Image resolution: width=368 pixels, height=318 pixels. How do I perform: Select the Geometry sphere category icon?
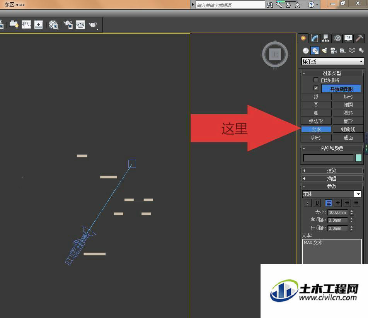[x=305, y=51]
